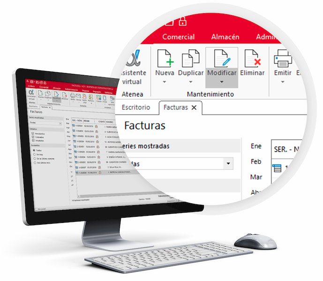This screenshot has height=281, width=323.
Task: Click the Emitir printer icon in magnified ribbon
Action: tap(283, 59)
